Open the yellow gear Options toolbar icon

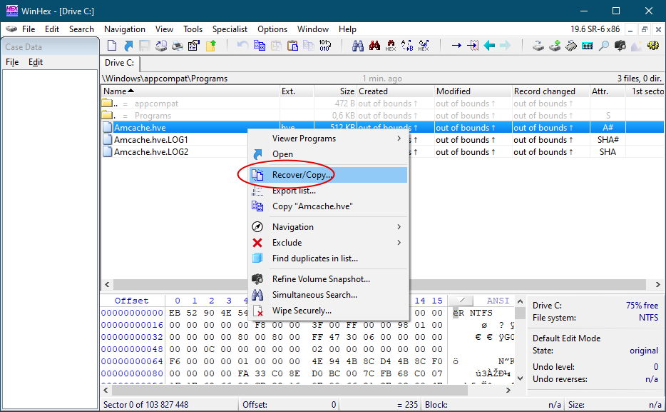pos(653,46)
